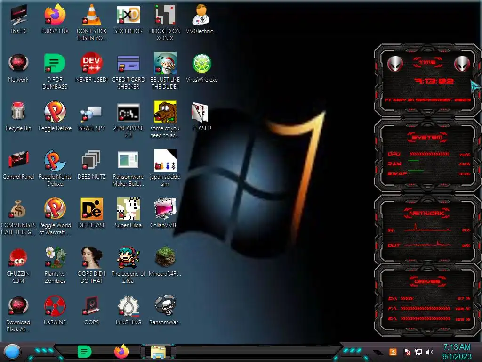The image size is (482, 362).
Task: Select the Scooby-Doo 'some of you need to ac...' icon
Action: click(165, 119)
